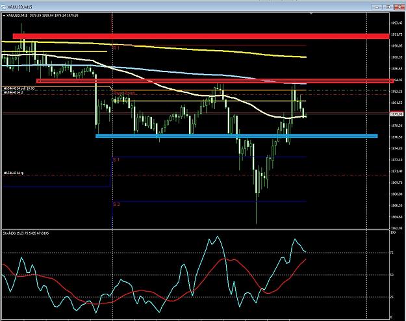Click the highlighted current price tag on scale
Screen dimensions: 406x321
[397, 114]
